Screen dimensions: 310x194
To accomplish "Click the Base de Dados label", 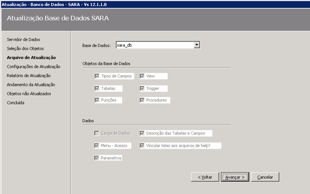I will coord(97,46).
